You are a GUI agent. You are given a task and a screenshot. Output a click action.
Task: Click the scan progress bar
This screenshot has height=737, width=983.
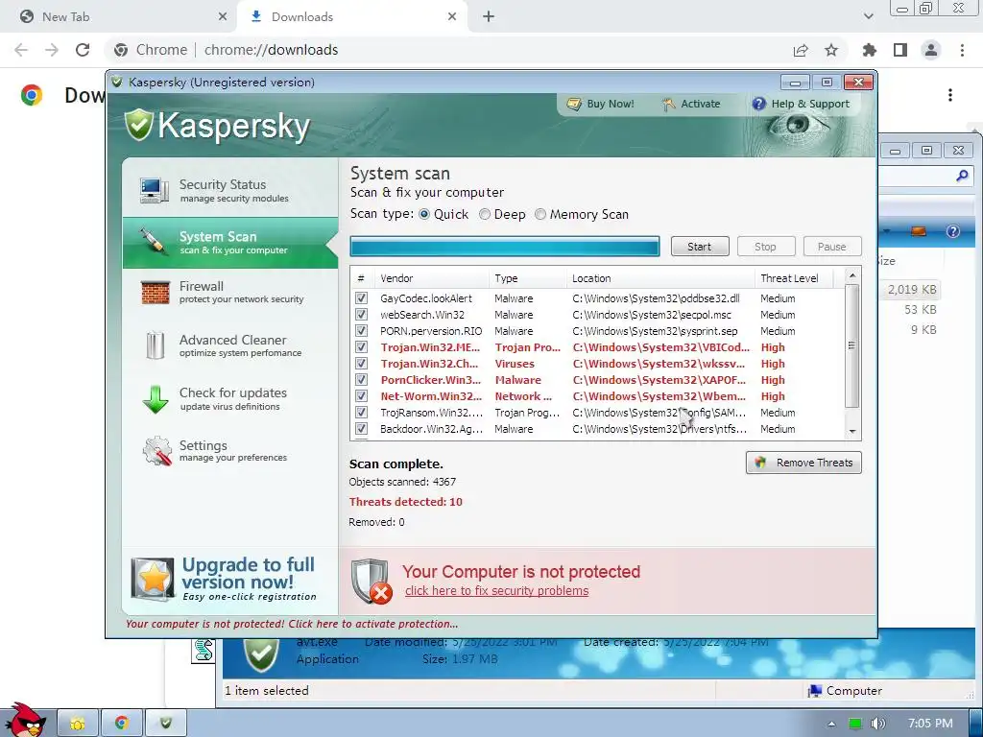point(505,247)
